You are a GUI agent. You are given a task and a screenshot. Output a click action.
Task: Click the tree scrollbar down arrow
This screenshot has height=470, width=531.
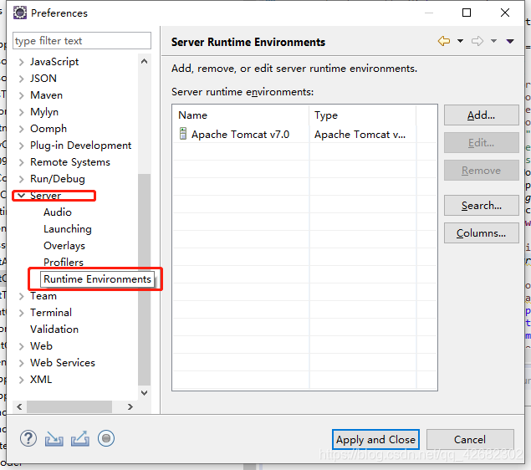[145, 393]
